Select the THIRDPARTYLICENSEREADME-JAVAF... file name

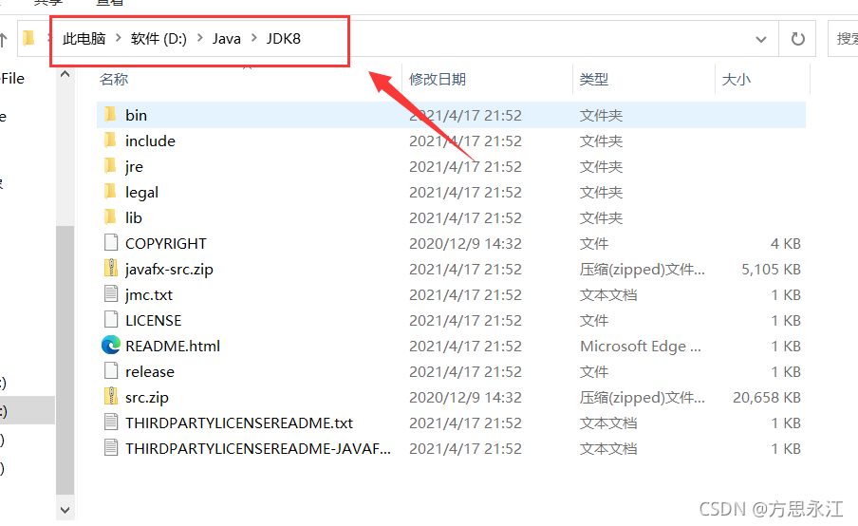(258, 448)
